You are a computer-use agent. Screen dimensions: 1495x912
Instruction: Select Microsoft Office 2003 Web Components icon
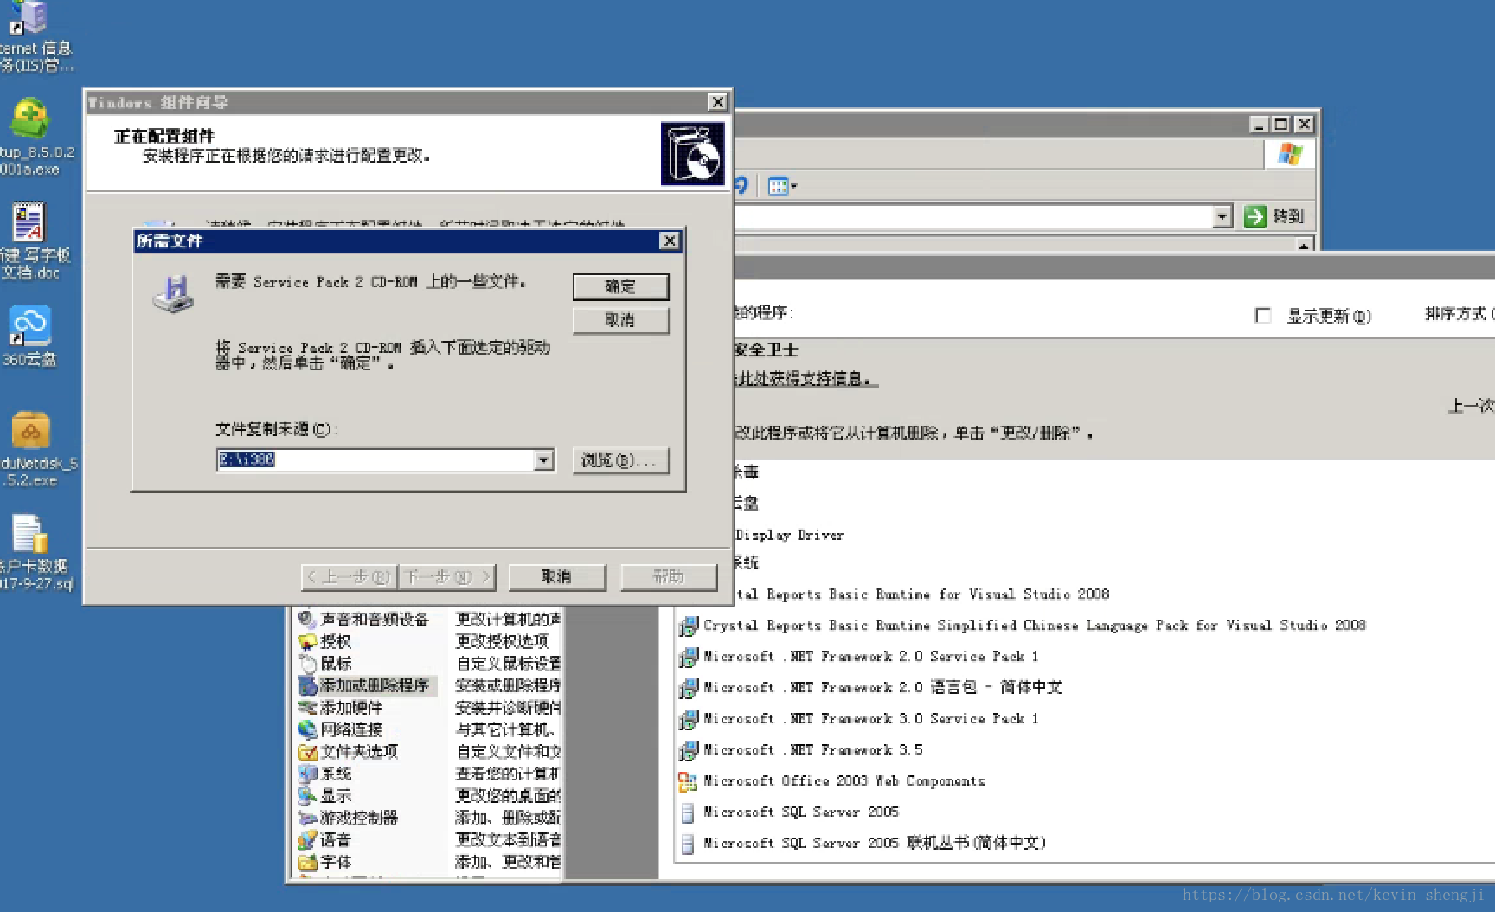pos(688,781)
